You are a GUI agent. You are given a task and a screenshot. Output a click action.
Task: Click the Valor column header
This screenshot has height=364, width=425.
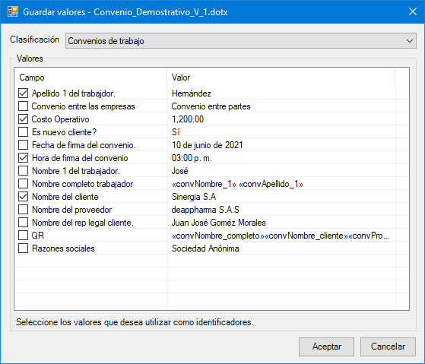click(281, 78)
